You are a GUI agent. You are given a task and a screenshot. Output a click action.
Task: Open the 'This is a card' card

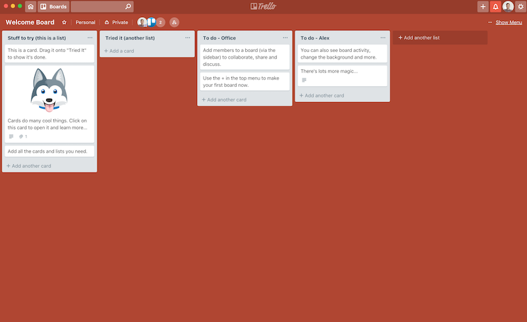tap(49, 54)
